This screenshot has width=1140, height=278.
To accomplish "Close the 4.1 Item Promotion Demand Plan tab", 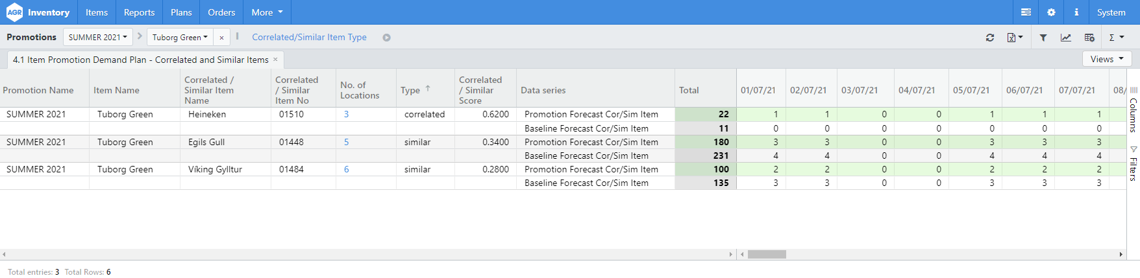I will pyautogui.click(x=275, y=59).
